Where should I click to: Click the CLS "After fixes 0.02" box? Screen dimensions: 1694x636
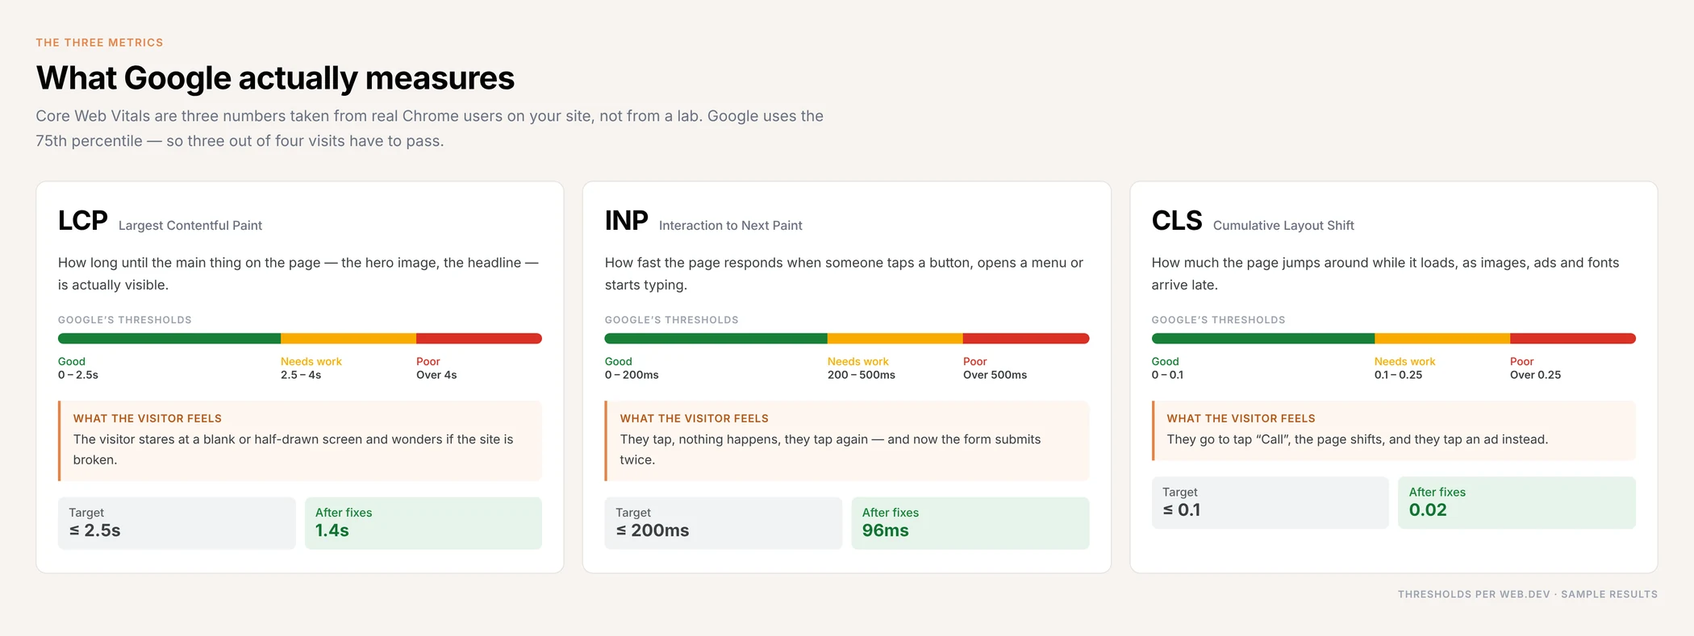(1517, 503)
